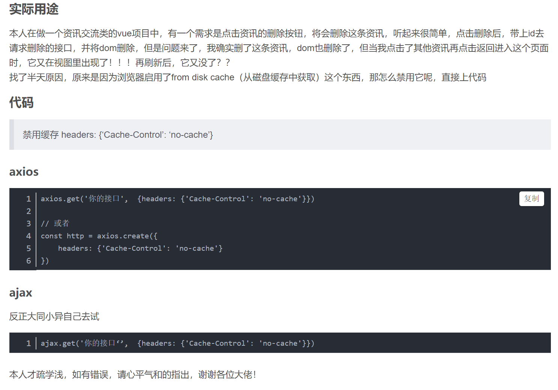Image resolution: width=558 pixels, height=390 pixels.
Task: Click line number 6 in axios code block
Action: click(x=29, y=261)
